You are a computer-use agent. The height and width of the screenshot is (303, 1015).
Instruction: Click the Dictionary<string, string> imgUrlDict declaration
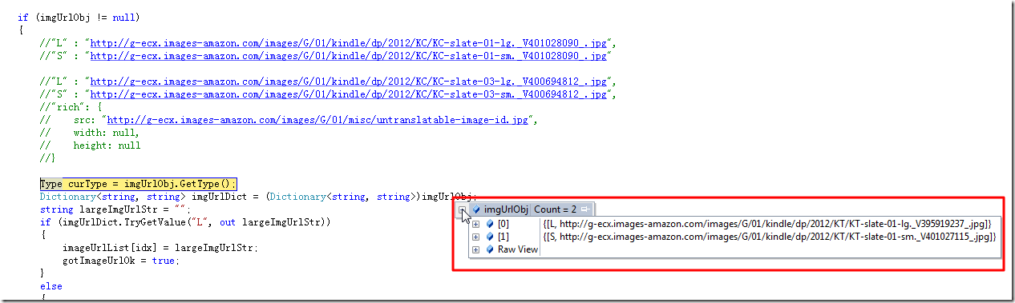258,197
